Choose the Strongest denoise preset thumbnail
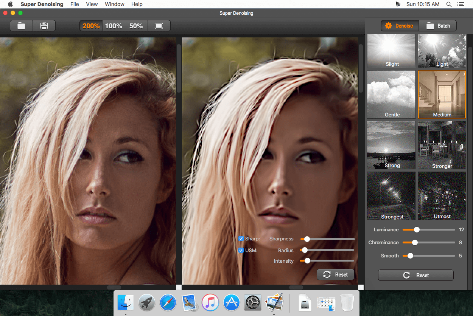The width and height of the screenshot is (473, 316). tap(391, 196)
